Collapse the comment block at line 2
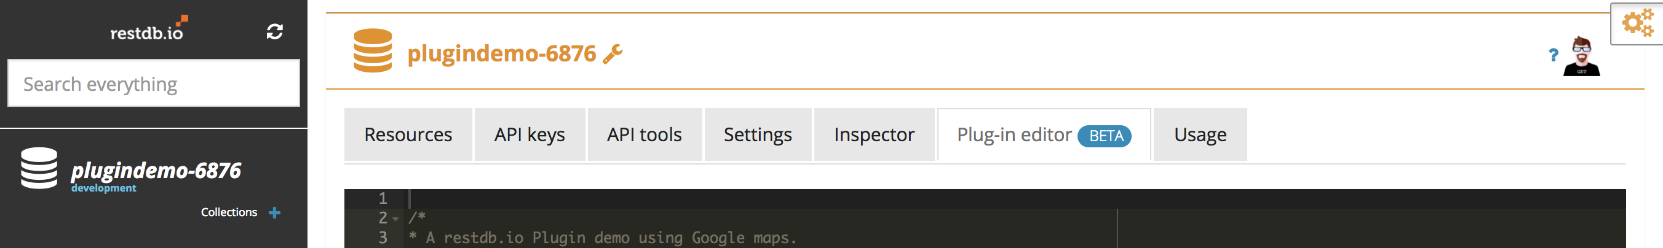The image size is (1663, 248). coord(395,219)
